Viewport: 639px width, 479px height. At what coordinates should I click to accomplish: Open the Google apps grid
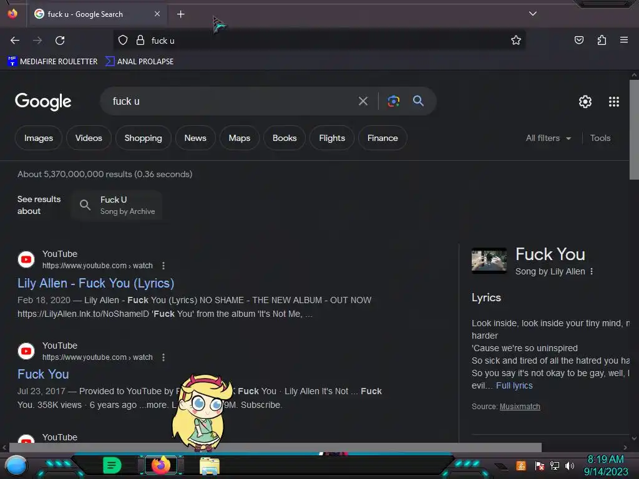click(x=614, y=102)
